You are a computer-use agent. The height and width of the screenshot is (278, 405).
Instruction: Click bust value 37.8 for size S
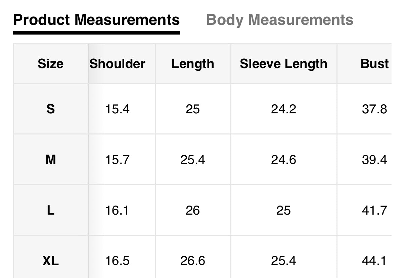[x=374, y=109]
